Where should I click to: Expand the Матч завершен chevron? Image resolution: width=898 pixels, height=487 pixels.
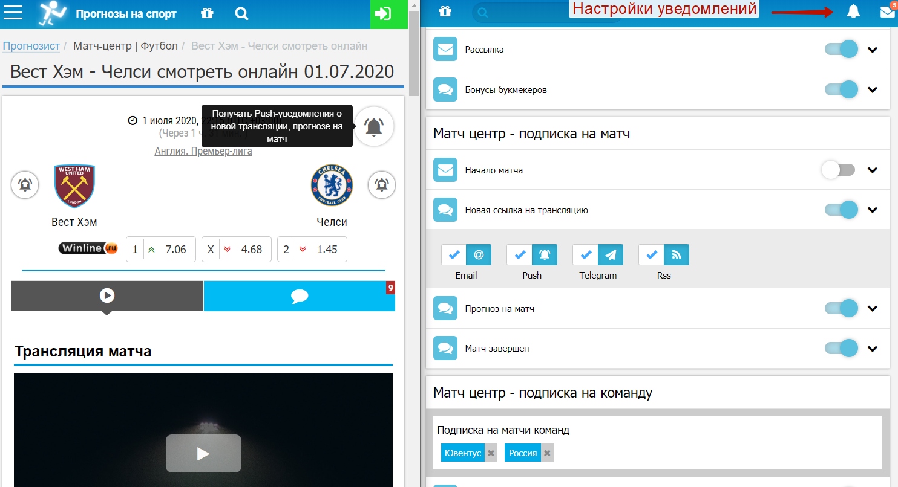point(873,348)
